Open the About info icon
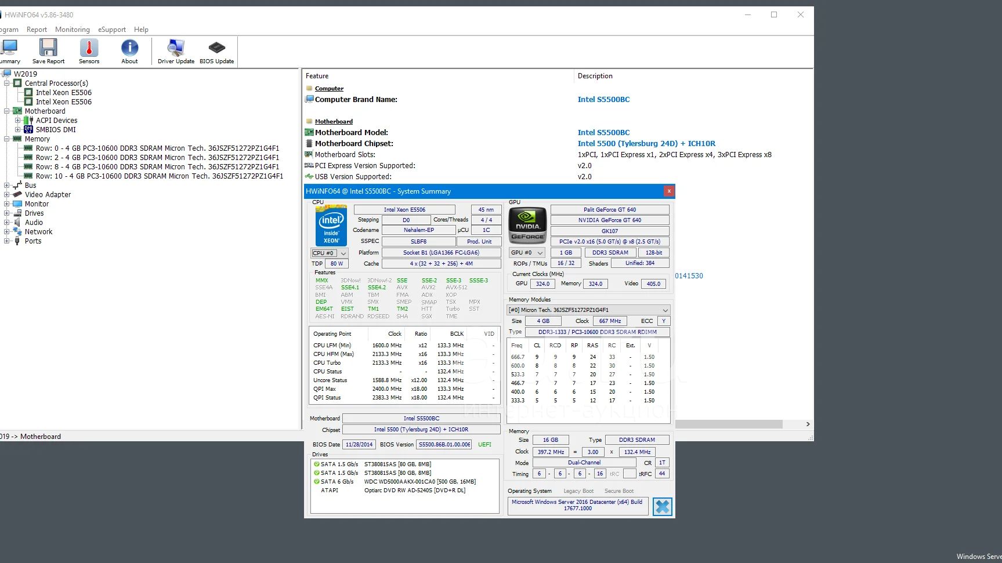This screenshot has height=563, width=1002. tap(129, 51)
